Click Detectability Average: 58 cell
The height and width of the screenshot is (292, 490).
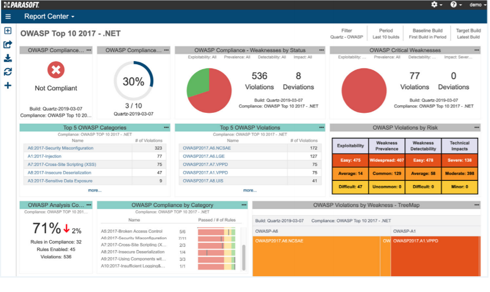423,173
